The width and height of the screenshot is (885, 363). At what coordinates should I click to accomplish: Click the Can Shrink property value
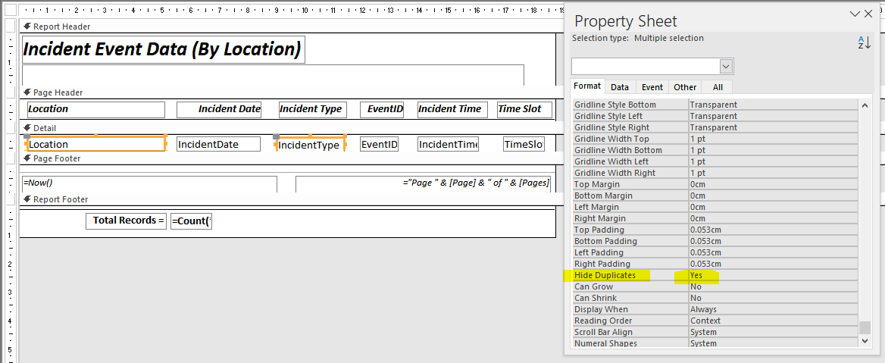point(774,298)
